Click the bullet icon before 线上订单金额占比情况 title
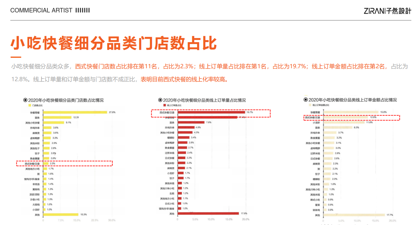The height and width of the screenshot is (225, 417). coord(306,100)
